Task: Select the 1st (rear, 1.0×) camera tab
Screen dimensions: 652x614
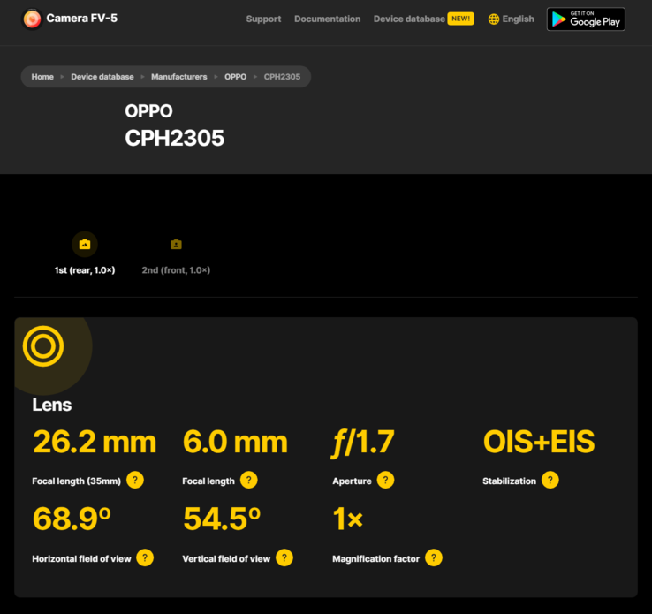Action: point(85,254)
